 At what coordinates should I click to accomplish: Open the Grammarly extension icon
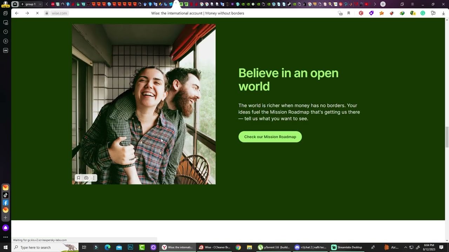point(423,13)
